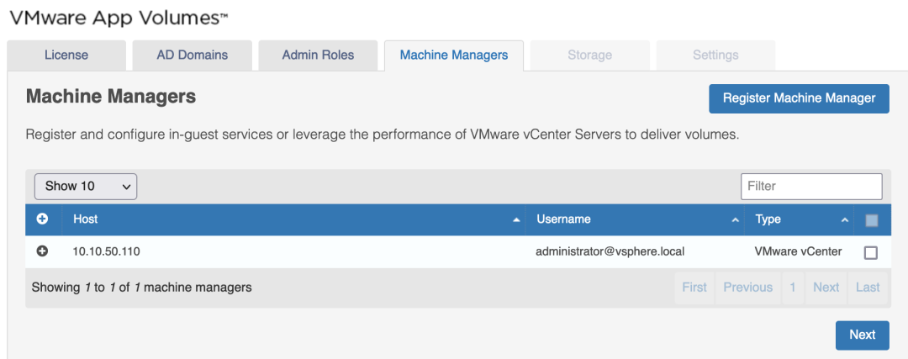The width and height of the screenshot is (908, 359).
Task: Check the 10.10.50.110 row checkbox
Action: (871, 252)
